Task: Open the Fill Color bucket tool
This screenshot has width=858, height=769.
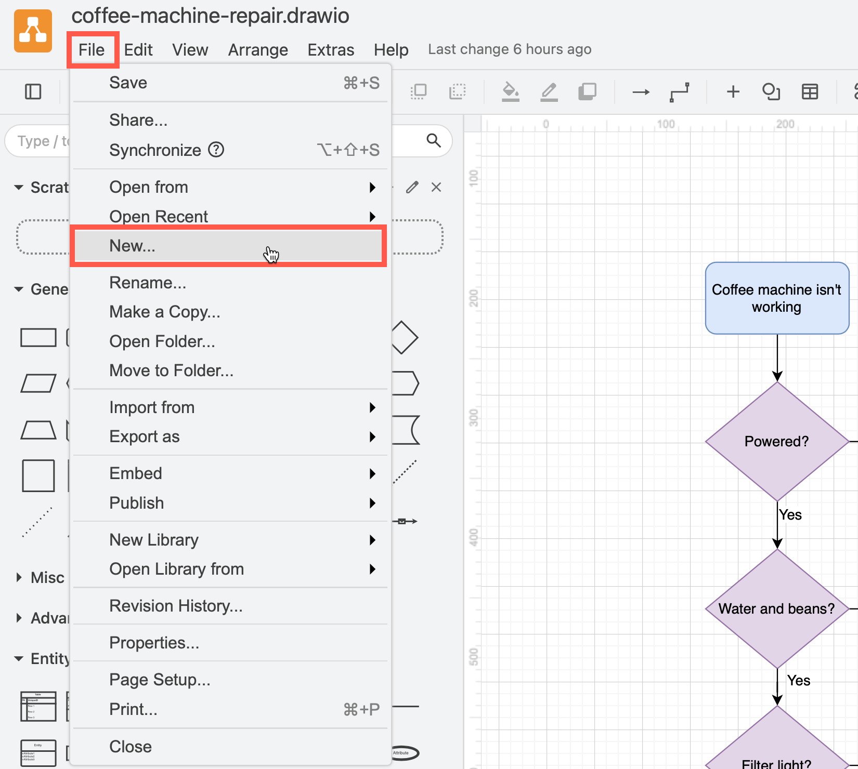Action: click(510, 92)
